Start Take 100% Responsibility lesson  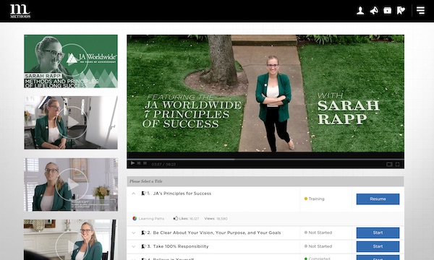click(x=378, y=246)
